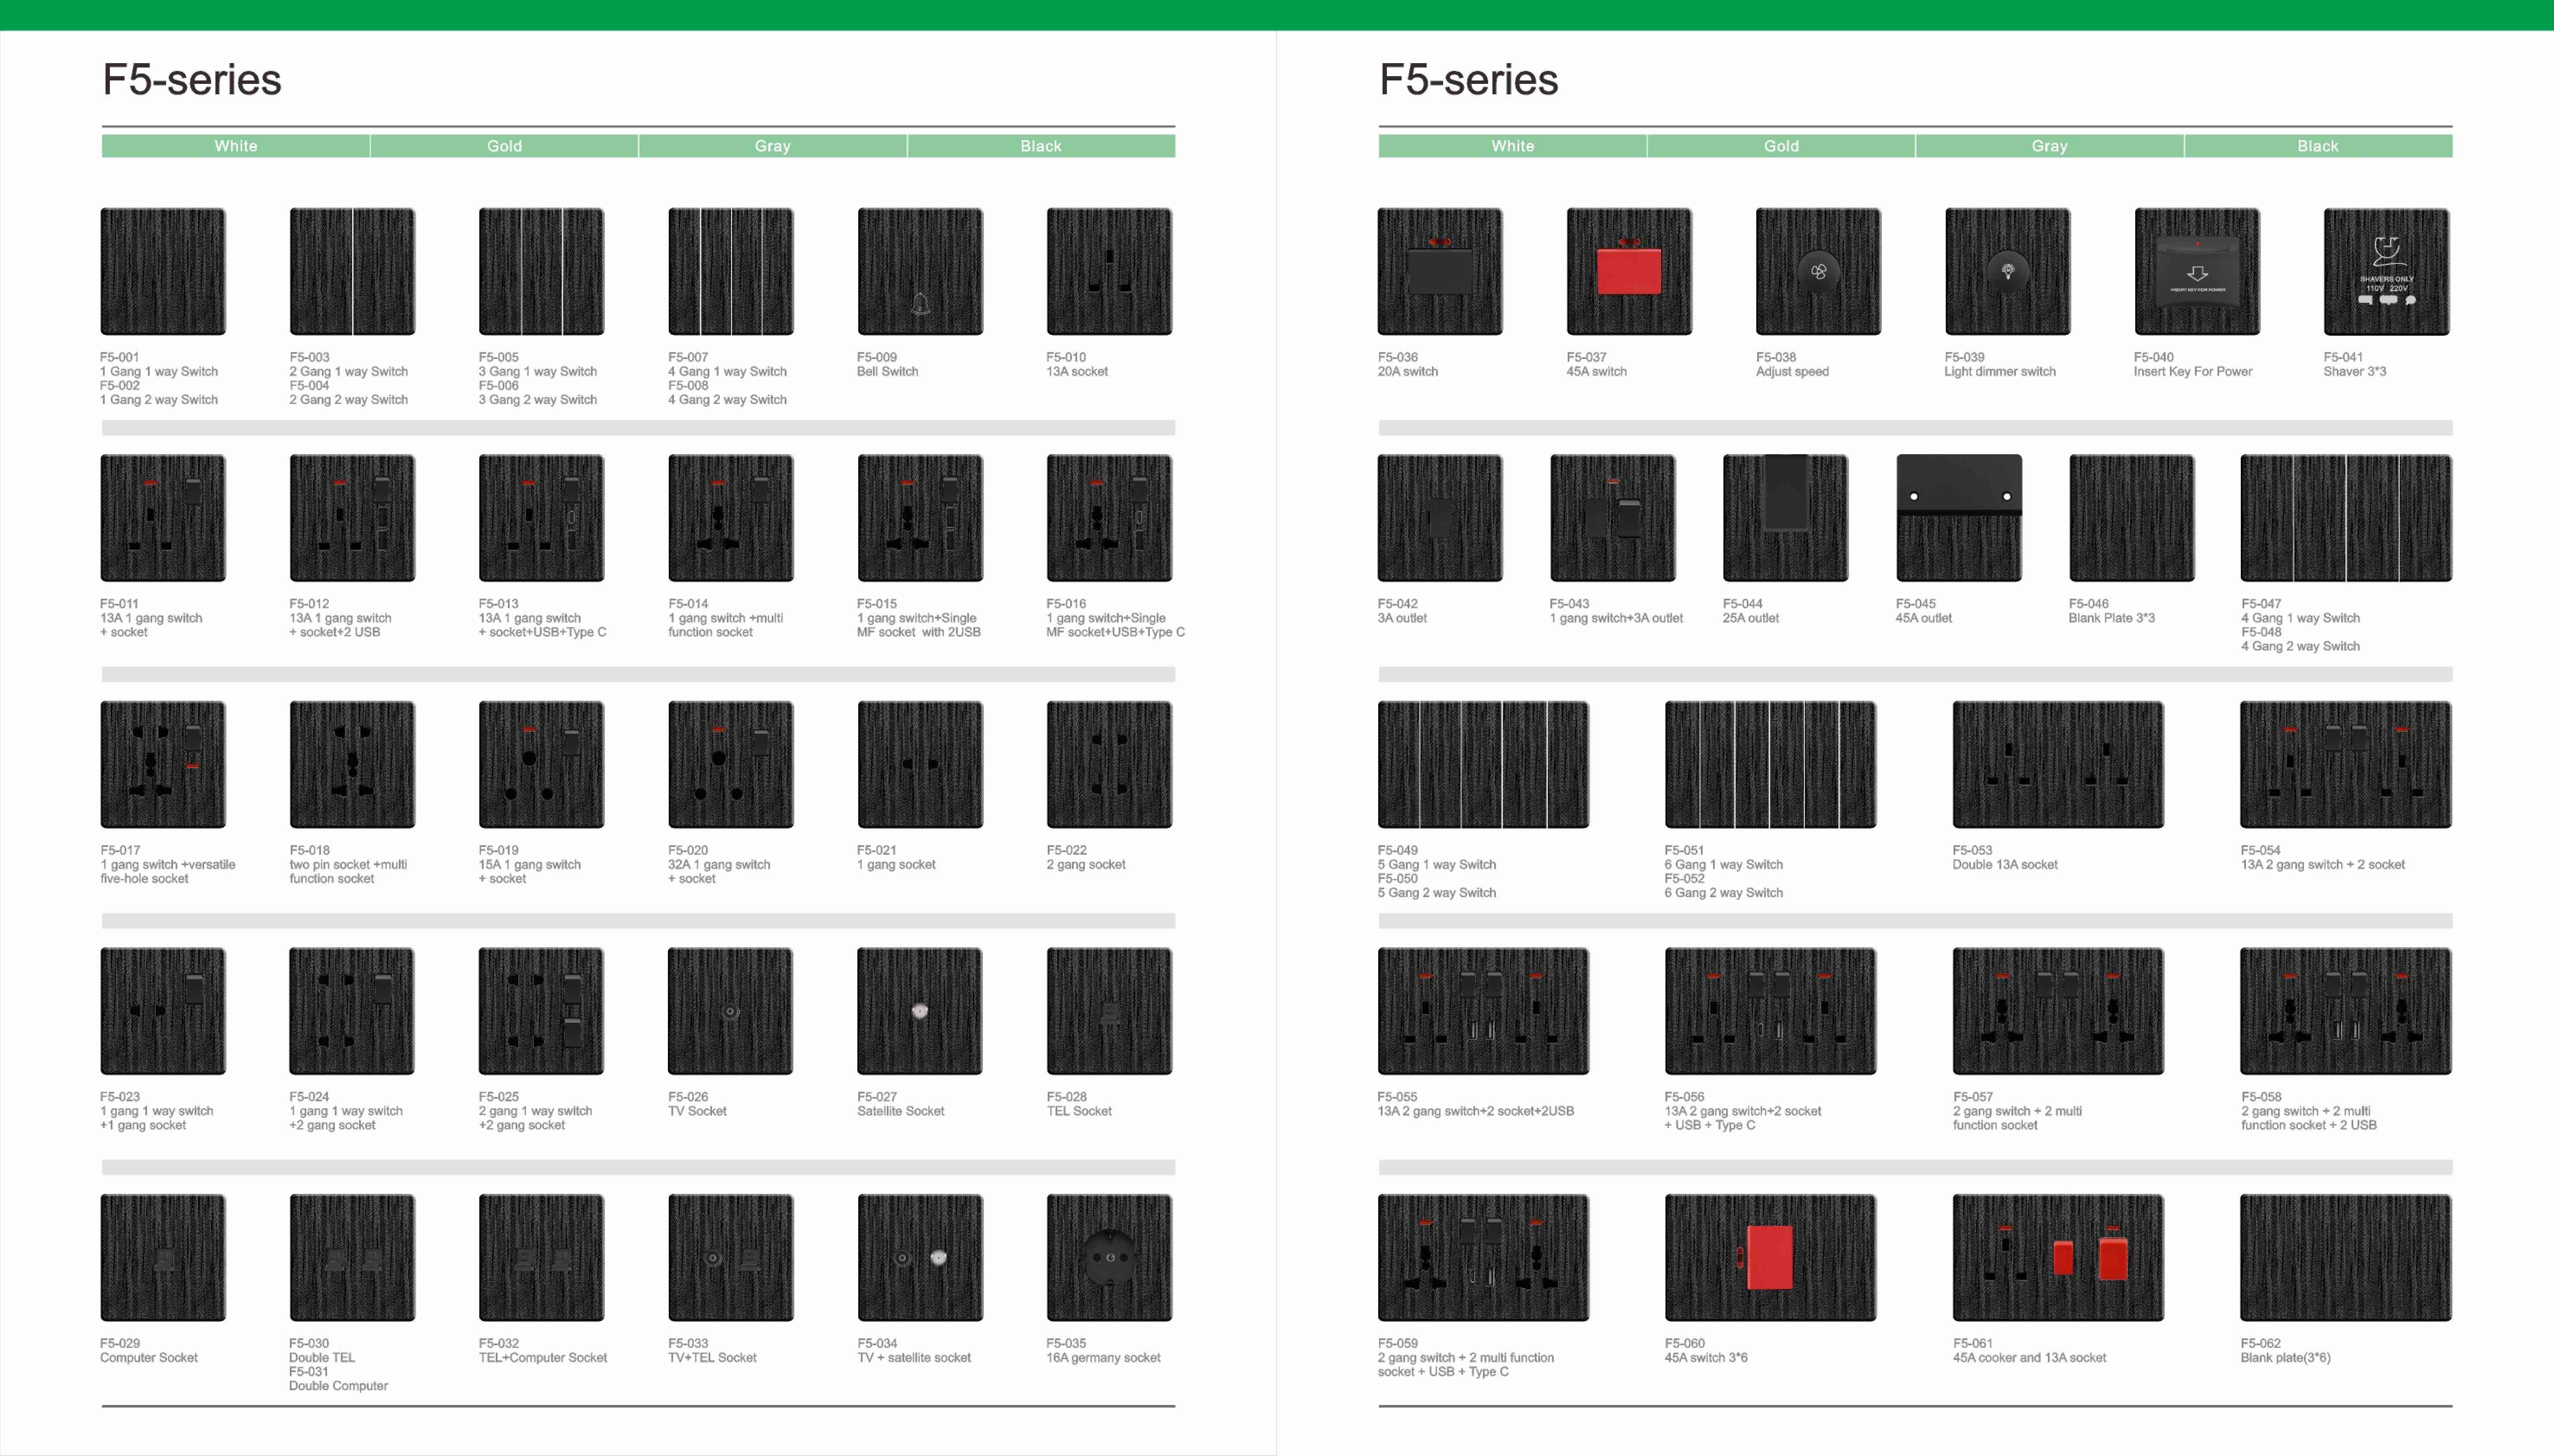The height and width of the screenshot is (1456, 2554).
Task: Open the F5-001 one gang switch image
Action: point(163,271)
